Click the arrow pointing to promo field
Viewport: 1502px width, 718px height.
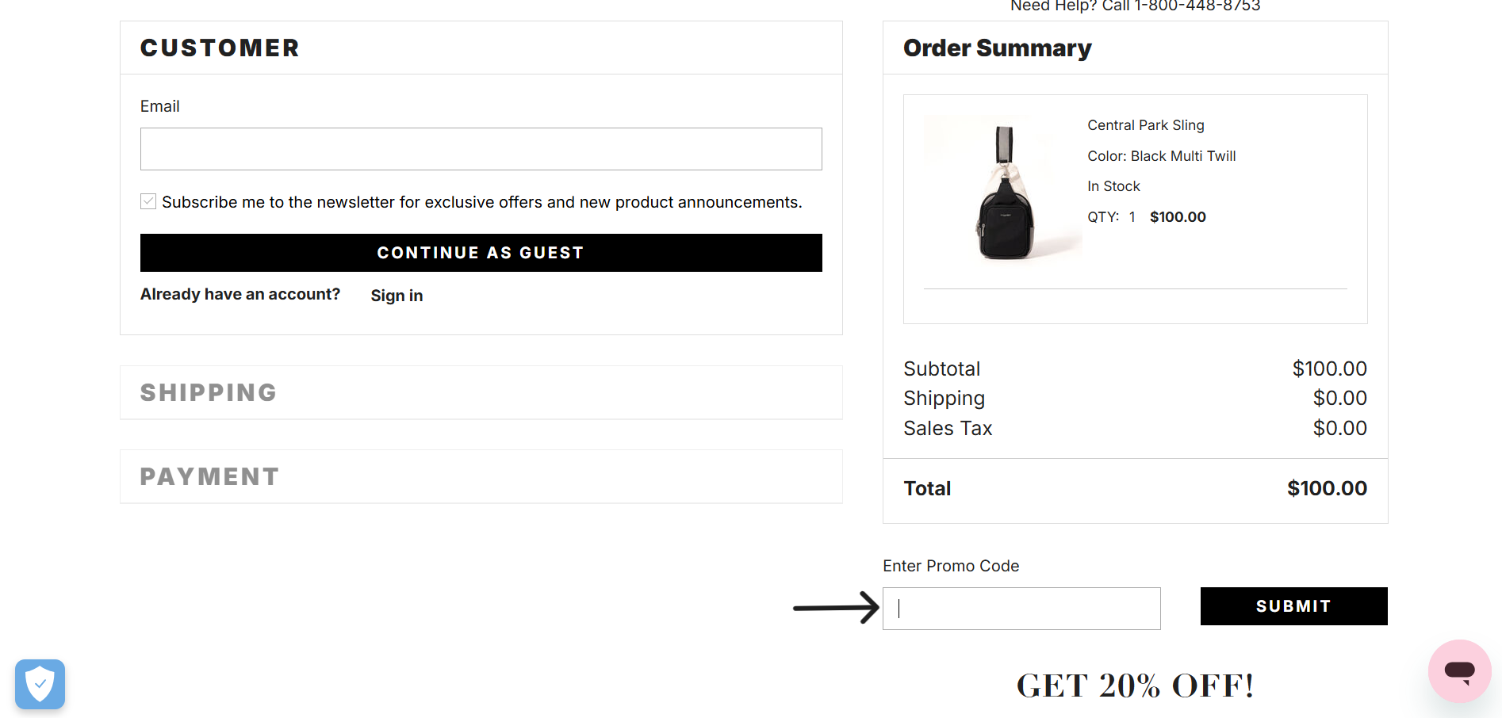tap(836, 608)
